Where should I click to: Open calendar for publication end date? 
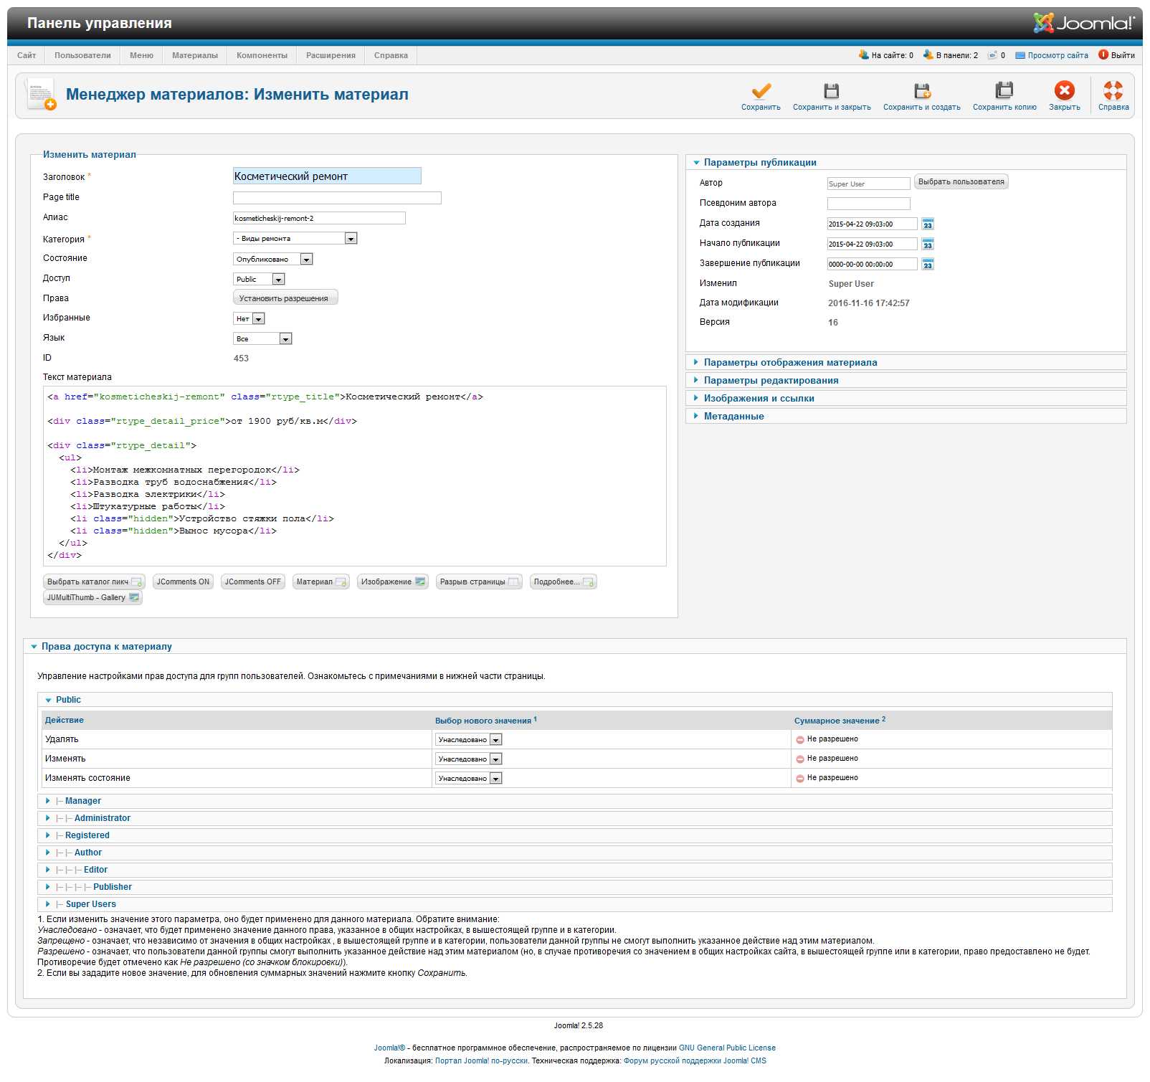pos(928,265)
